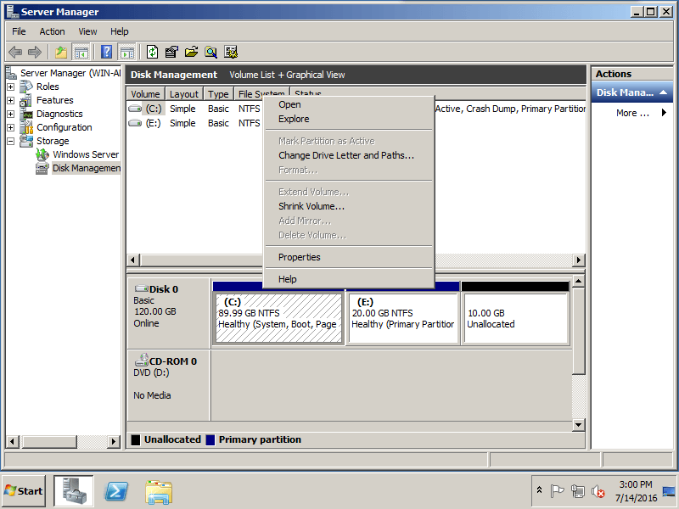Click the settings list toolbar icon with gear

pyautogui.click(x=231, y=53)
